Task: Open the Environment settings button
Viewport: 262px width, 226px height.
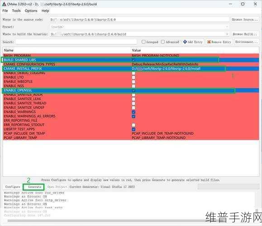Action: tap(247, 42)
